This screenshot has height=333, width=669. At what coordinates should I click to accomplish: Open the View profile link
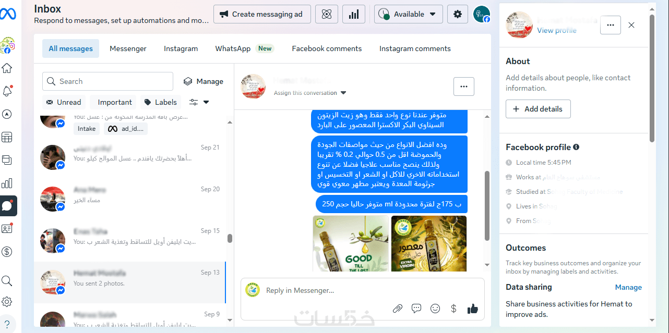pos(557,30)
